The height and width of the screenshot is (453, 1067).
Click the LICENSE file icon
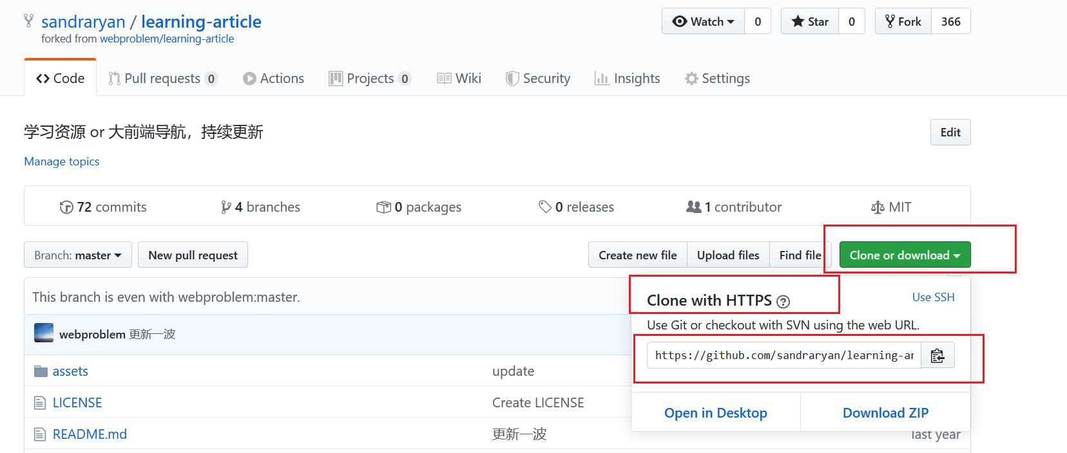coord(40,403)
